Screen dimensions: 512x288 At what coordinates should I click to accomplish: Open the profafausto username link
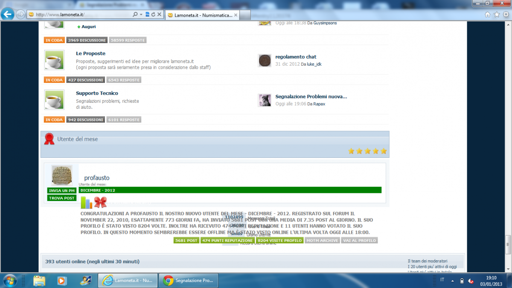(97, 178)
